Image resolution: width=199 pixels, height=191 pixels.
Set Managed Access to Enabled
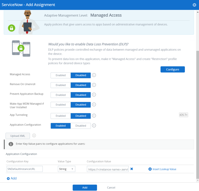coord(61,75)
